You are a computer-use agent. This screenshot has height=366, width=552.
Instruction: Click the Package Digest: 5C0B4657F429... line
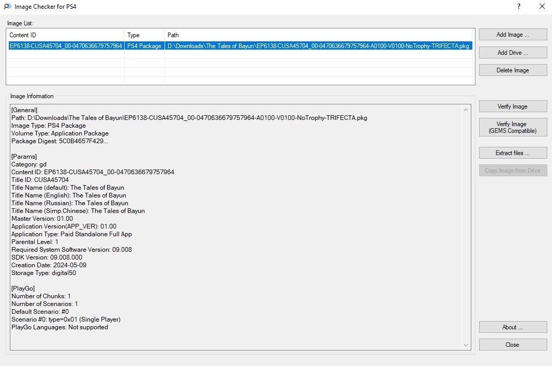point(59,141)
